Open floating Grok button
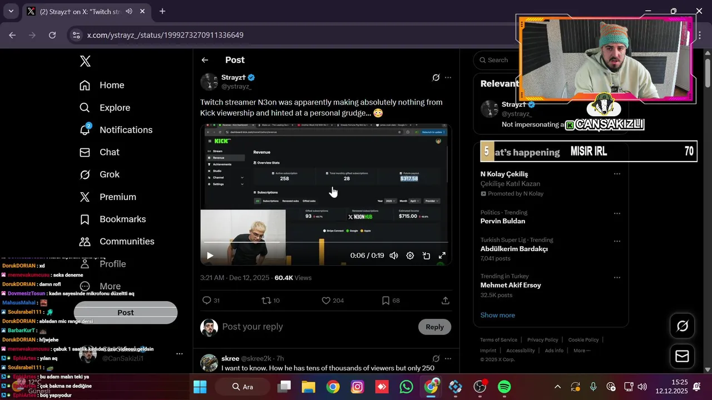Viewport: 712px width, 400px height. click(x=683, y=326)
